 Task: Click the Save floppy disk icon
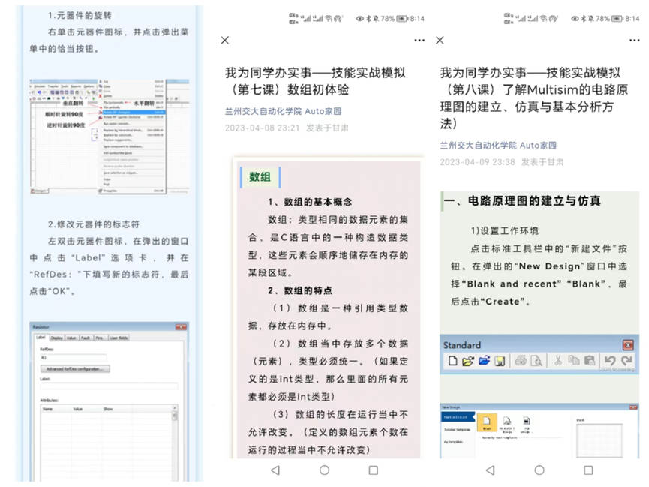point(500,362)
